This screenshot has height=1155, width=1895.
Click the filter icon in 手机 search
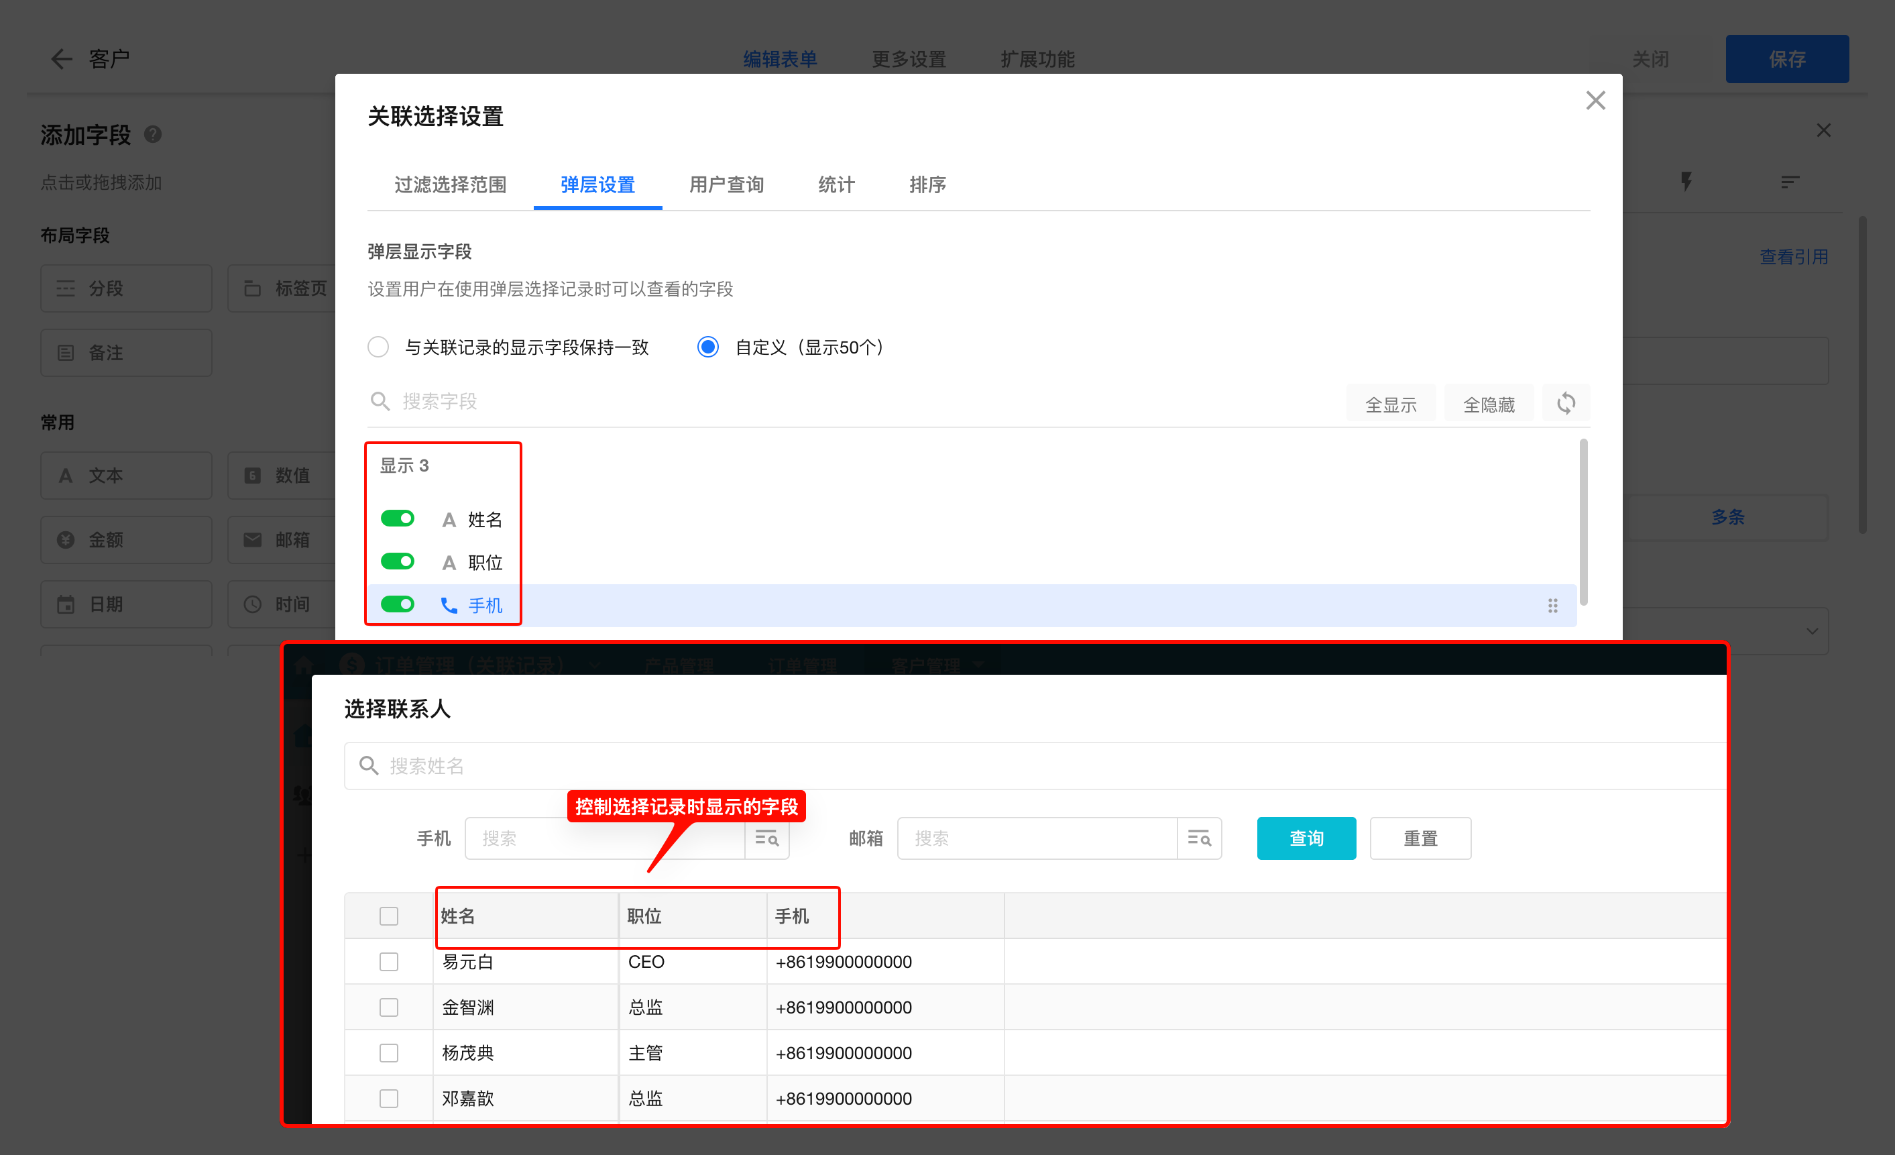click(766, 838)
